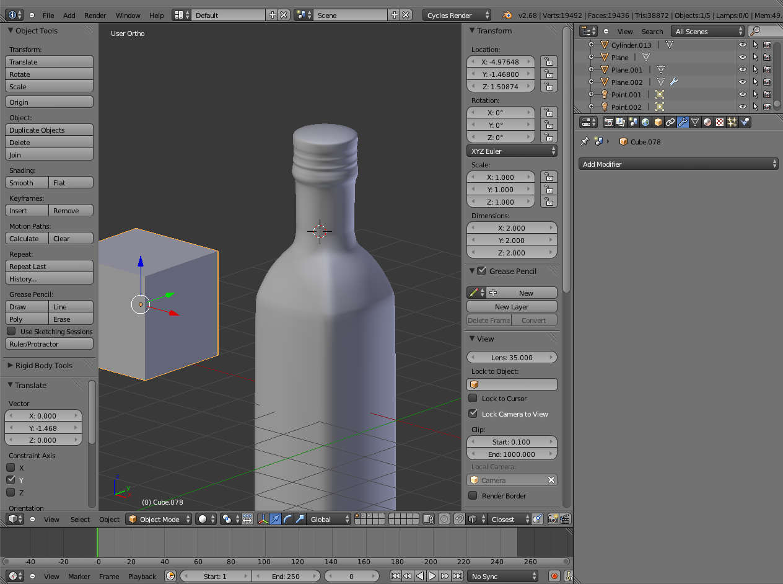Click the rotate manipulator arc icon
Screen dimensions: 783x584
tap(288, 520)
